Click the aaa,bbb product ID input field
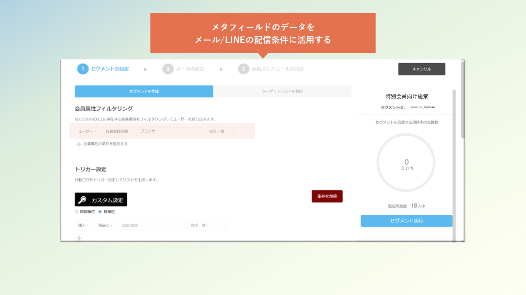This screenshot has height=295, width=526. coord(152,225)
